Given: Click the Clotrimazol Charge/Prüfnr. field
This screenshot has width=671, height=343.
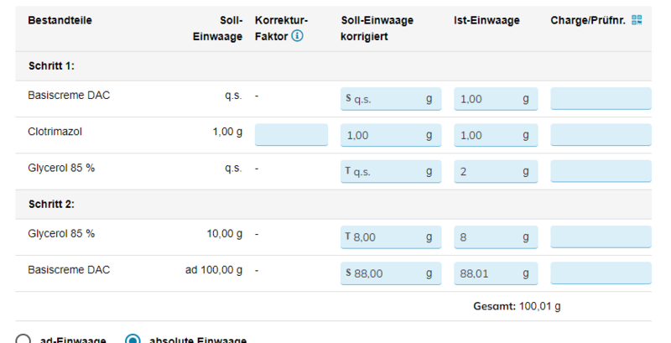Looking at the screenshot, I should (601, 135).
